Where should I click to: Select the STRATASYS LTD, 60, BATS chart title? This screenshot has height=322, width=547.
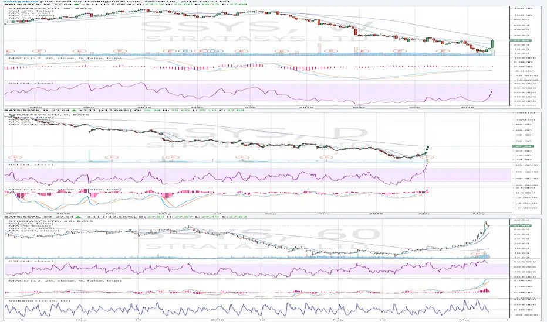pos(50,221)
